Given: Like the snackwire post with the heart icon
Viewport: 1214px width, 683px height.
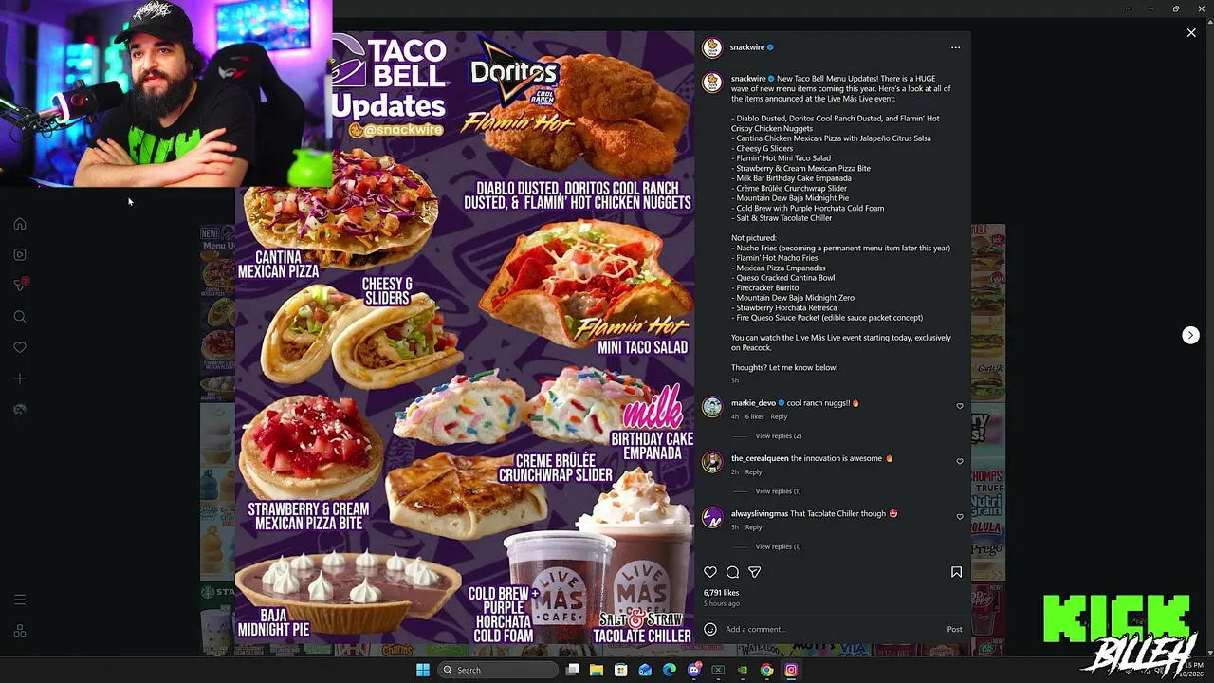Looking at the screenshot, I should [710, 572].
